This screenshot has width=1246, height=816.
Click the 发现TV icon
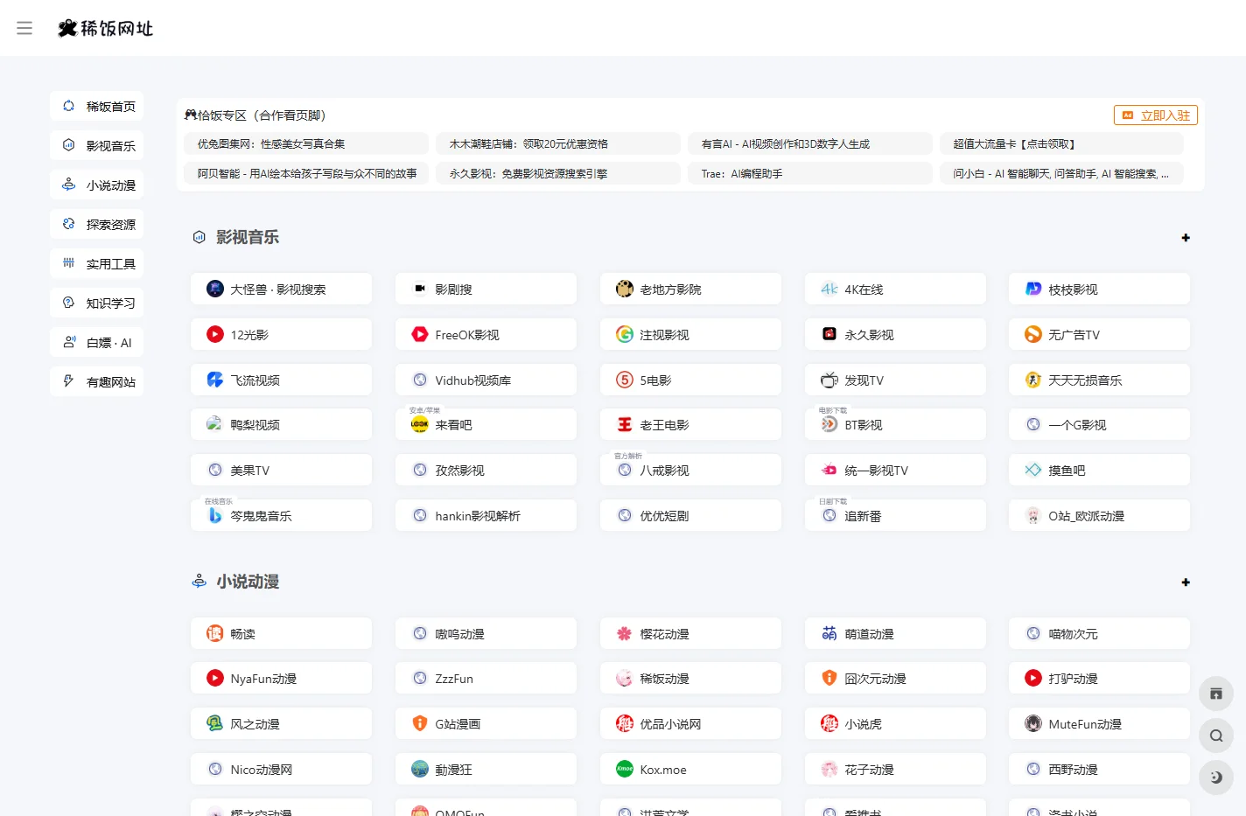tap(829, 380)
